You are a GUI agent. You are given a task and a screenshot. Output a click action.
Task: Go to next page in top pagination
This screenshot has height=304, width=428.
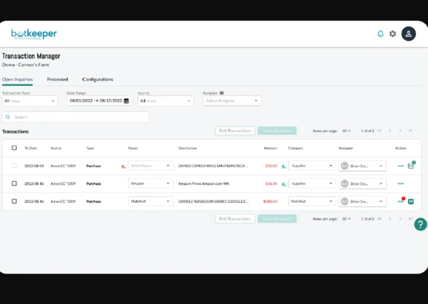[400, 131]
